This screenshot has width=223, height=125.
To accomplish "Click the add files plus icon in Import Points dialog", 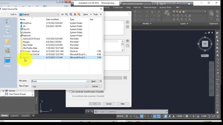I will [128, 22].
